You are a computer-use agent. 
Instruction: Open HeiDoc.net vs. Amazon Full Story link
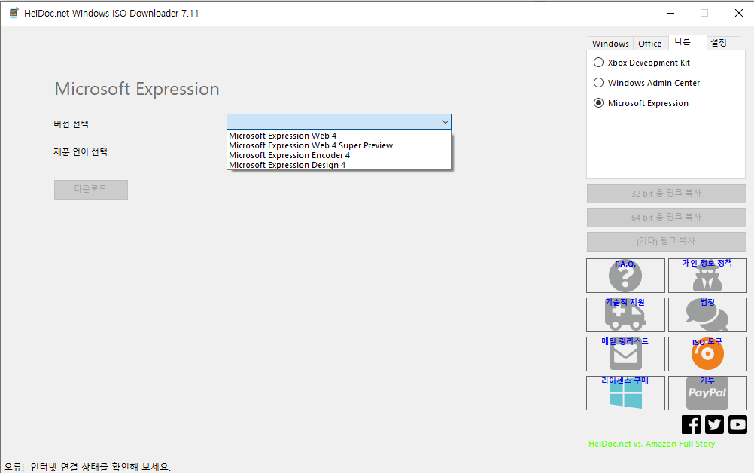tap(652, 444)
